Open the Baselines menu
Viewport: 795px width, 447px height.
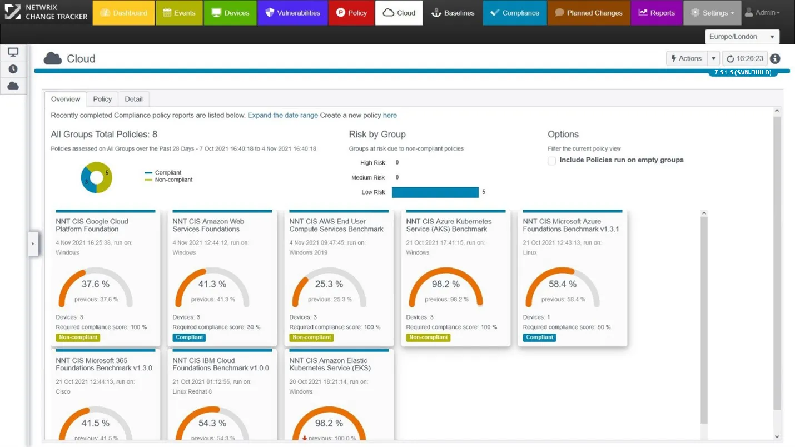(453, 13)
